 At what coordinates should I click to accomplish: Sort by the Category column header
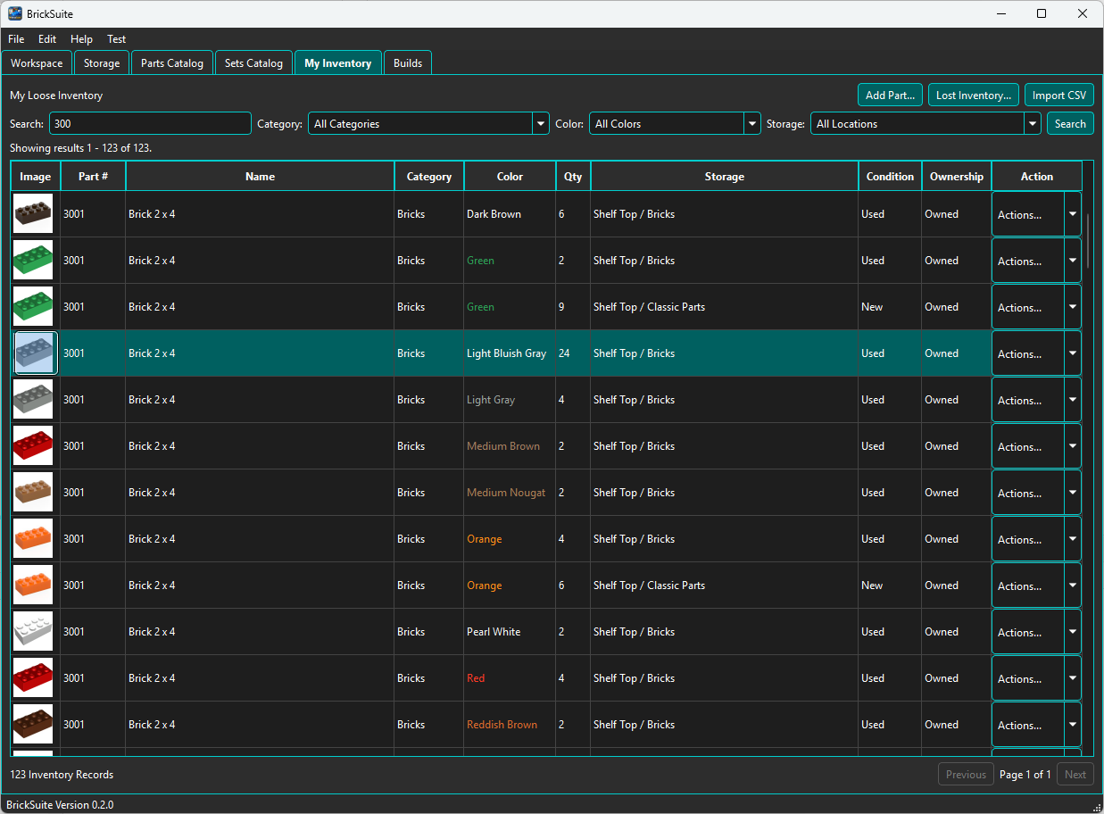click(x=429, y=177)
